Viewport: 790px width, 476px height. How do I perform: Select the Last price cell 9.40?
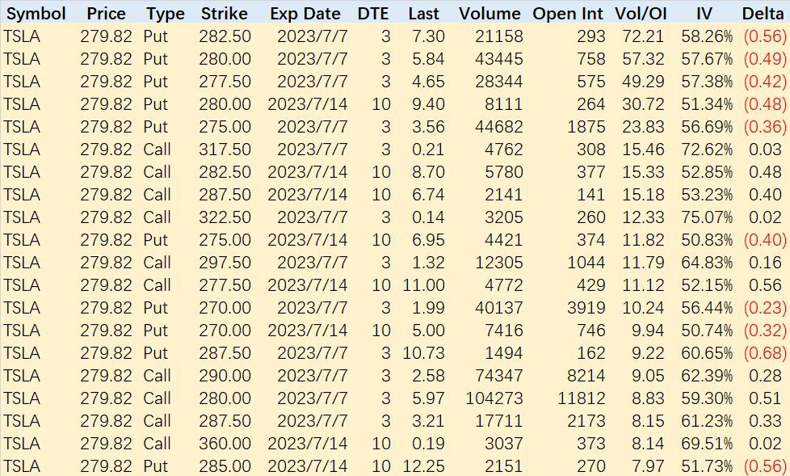(428, 104)
